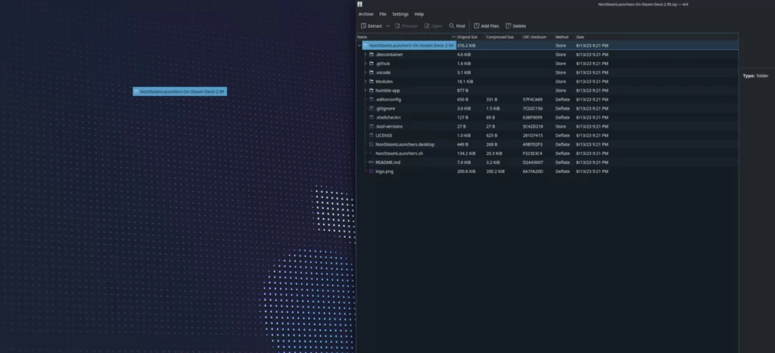Screen dimensions: 775x353
Task: Sort by the Compressed Size column header
Action: [x=503, y=37]
